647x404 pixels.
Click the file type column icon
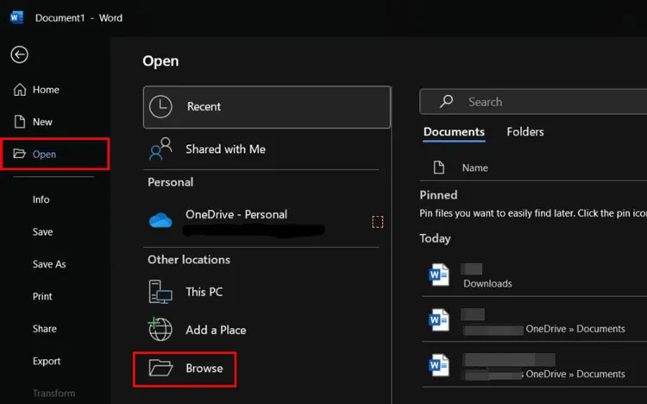(x=438, y=167)
